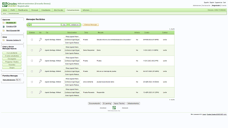Viewport: 228px width, 128px height.
Task: Sort by the Adjunto column header
Action: pyautogui.click(x=137, y=32)
